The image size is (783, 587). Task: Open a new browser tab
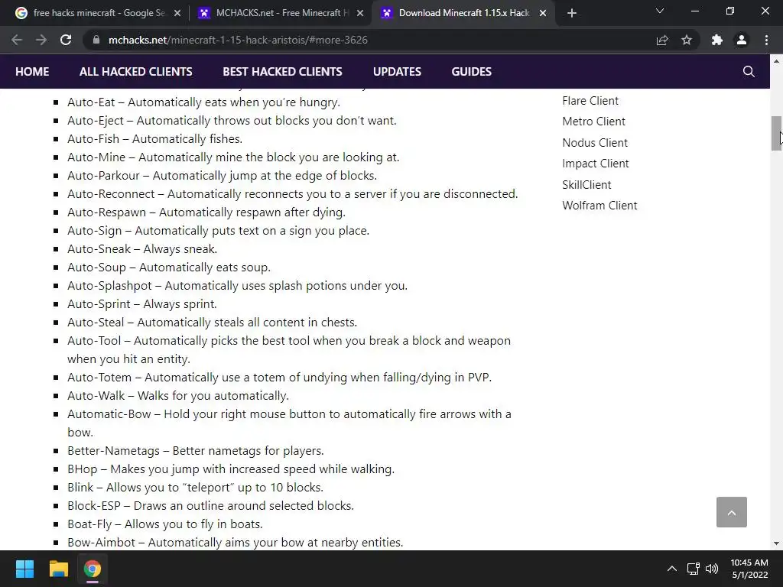[x=572, y=13]
